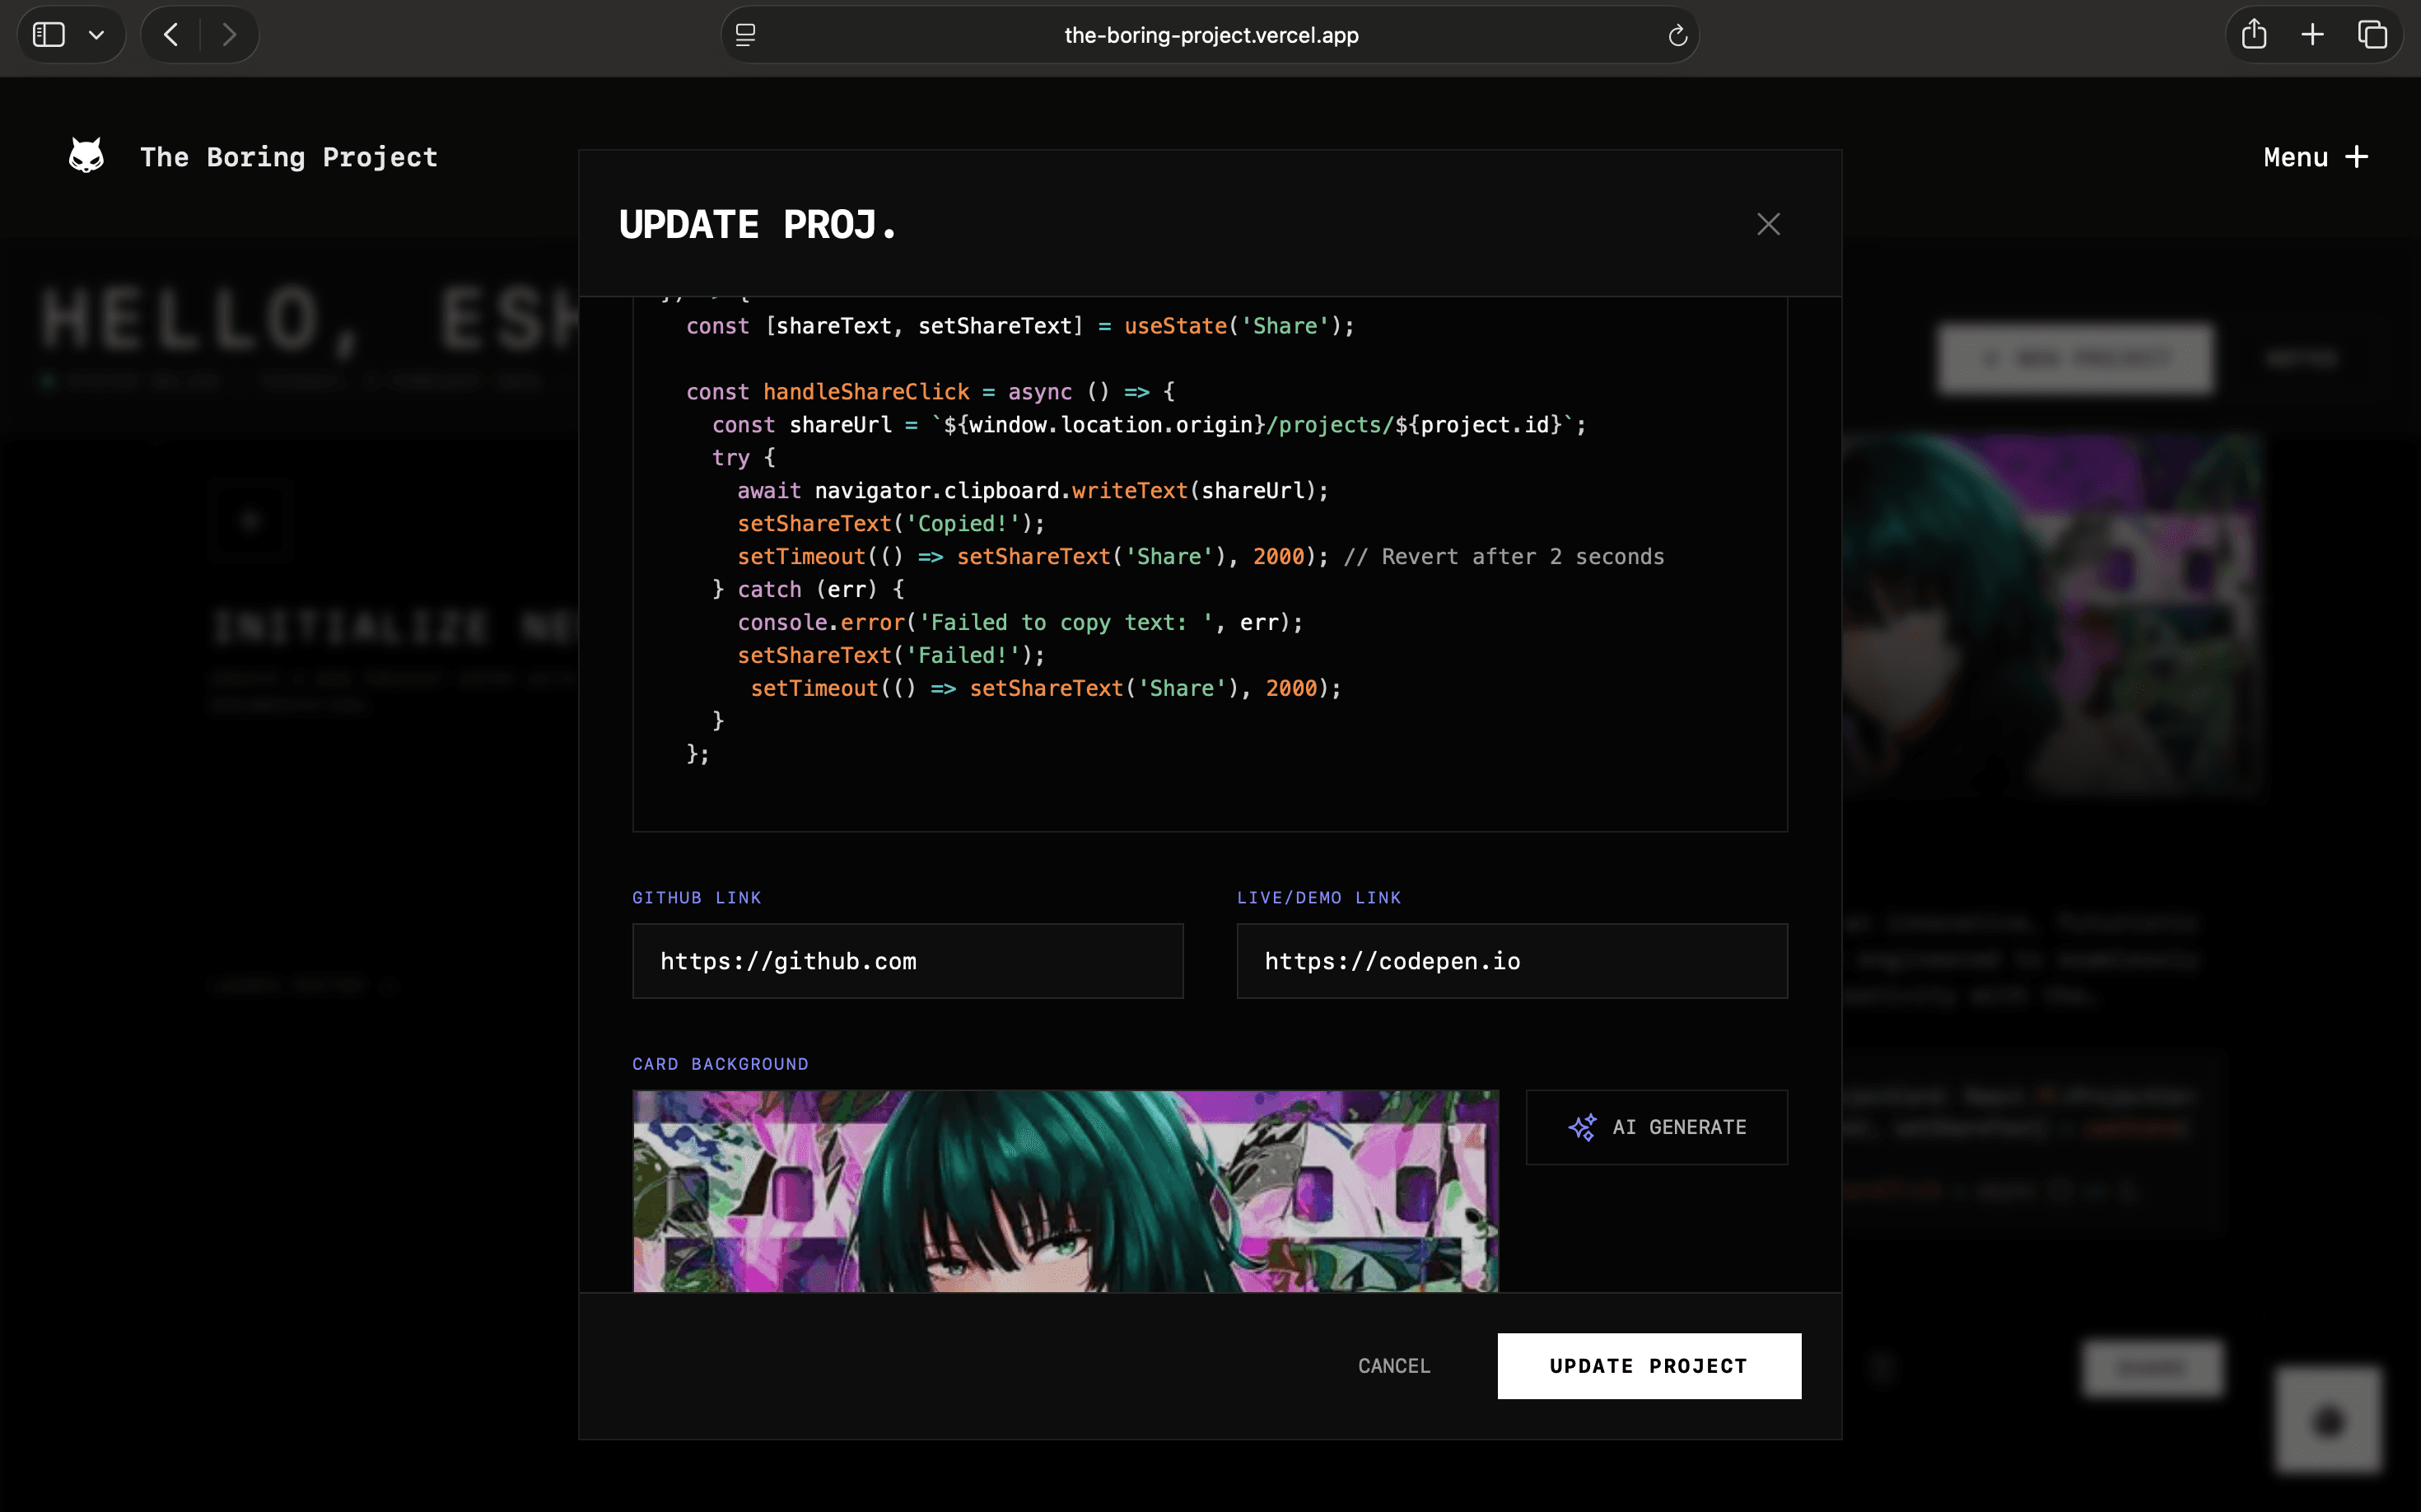Click the catch (err) code line
The image size is (2421, 1512).
coord(808,590)
